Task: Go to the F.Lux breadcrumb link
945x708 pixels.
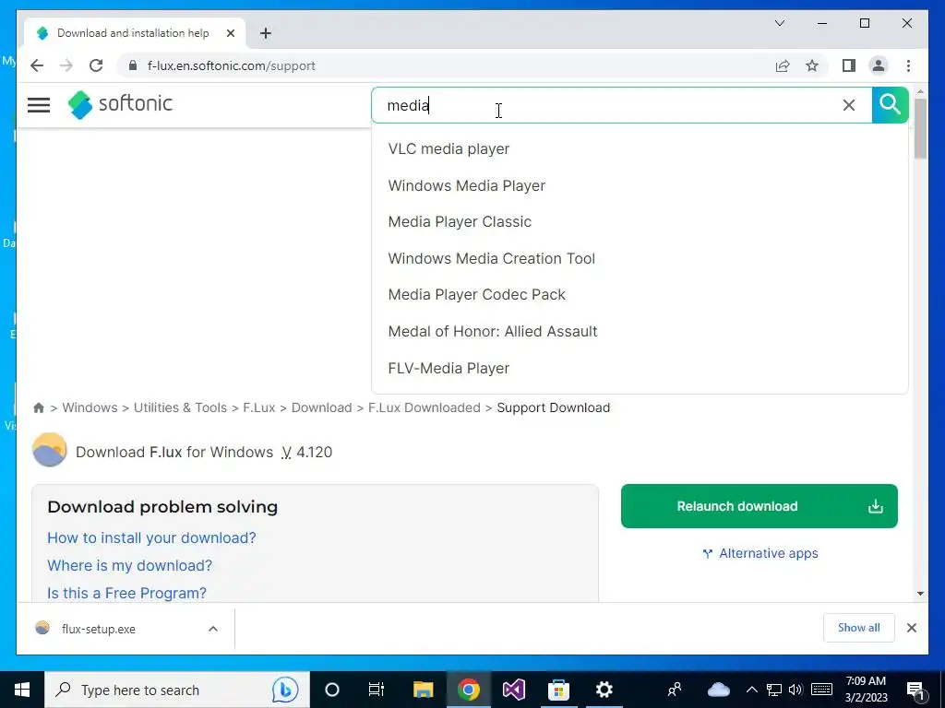Action: click(259, 407)
